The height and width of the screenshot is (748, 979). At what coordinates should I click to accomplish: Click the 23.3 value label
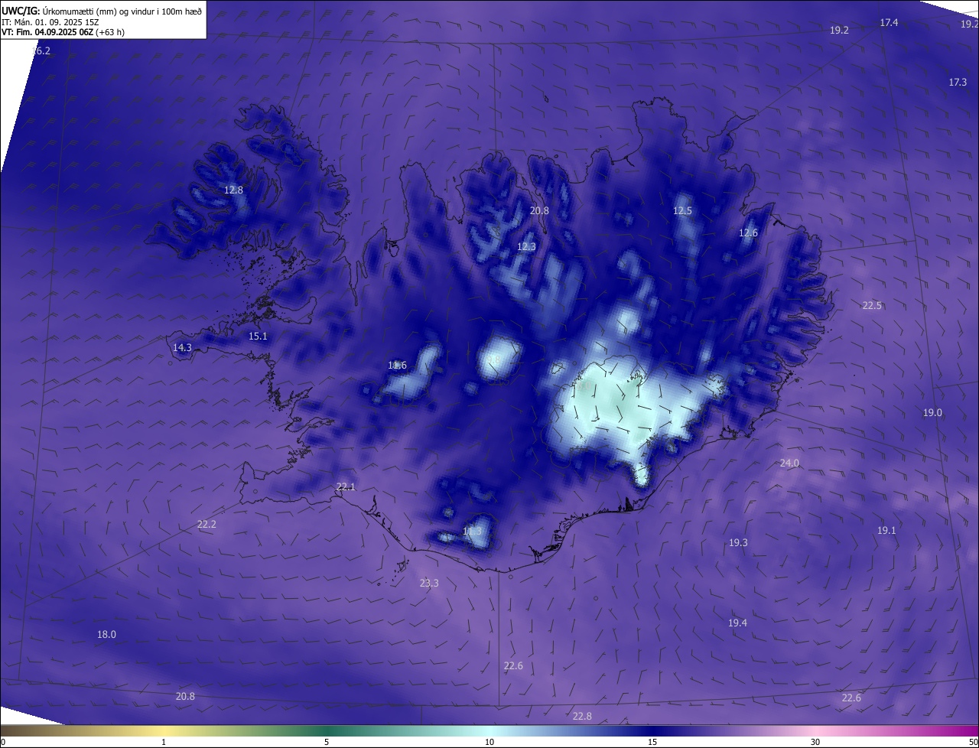(x=429, y=584)
